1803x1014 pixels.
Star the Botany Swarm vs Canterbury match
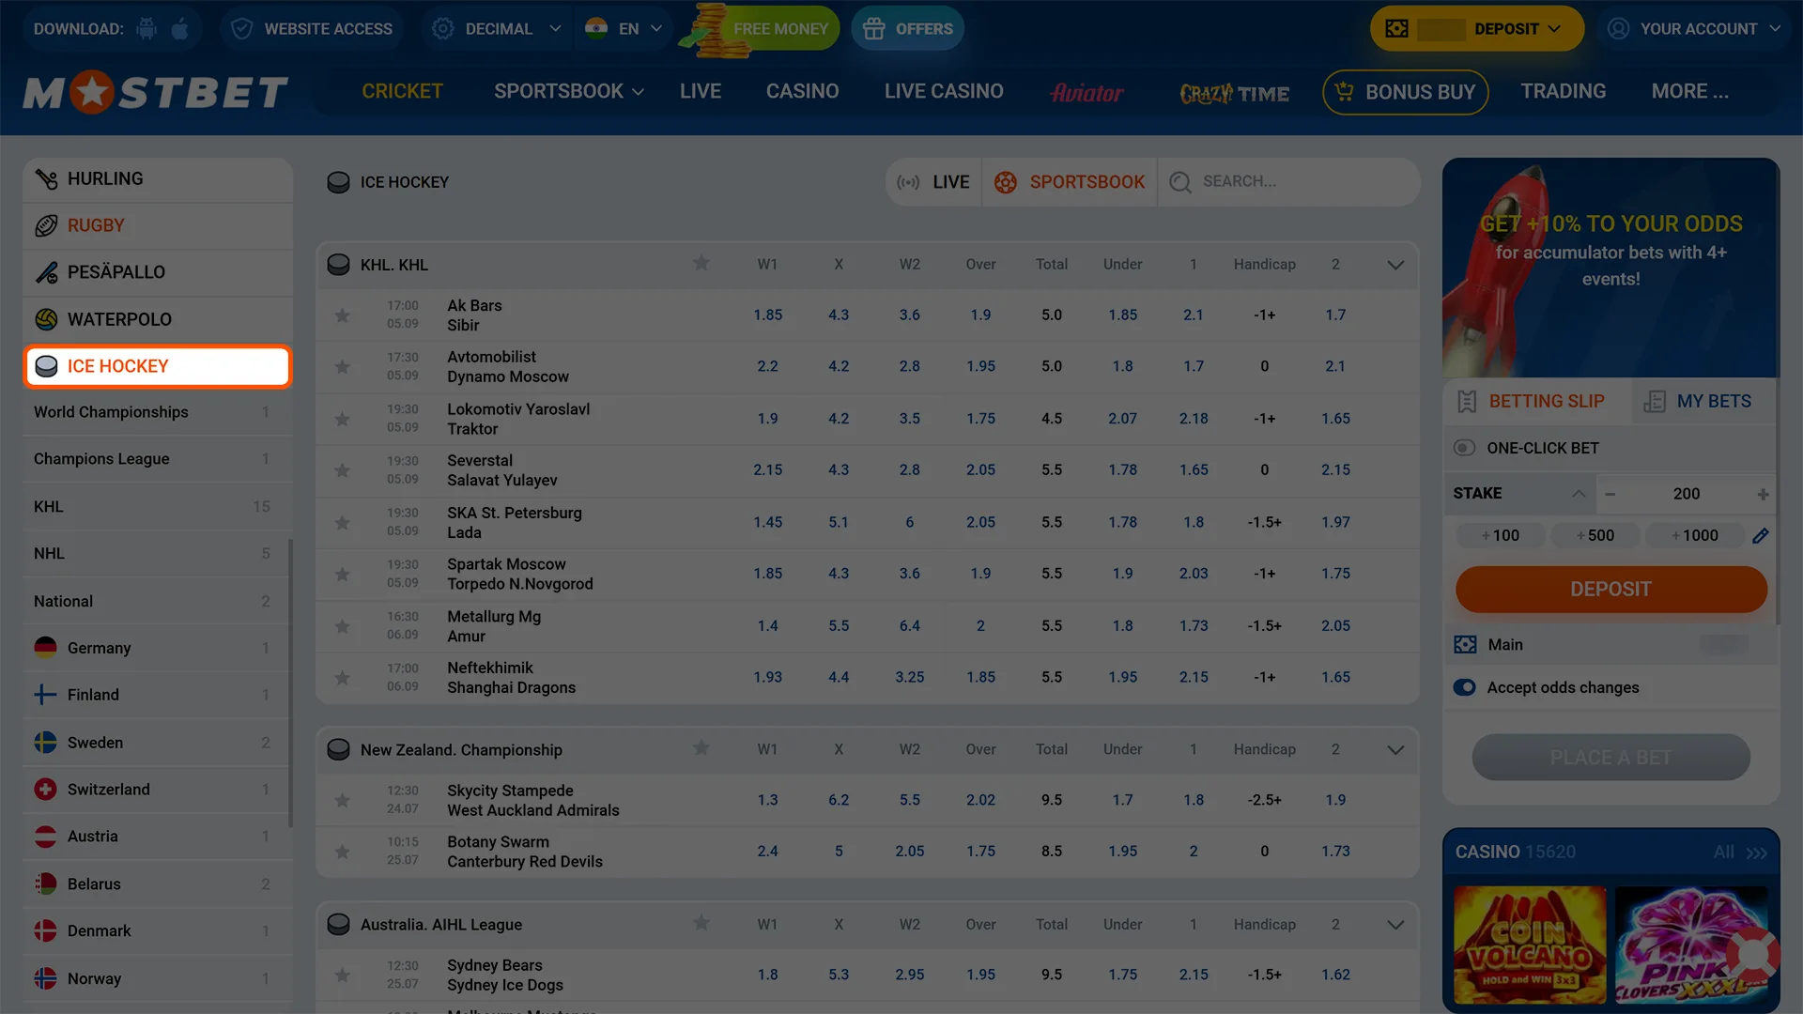pyautogui.click(x=343, y=853)
